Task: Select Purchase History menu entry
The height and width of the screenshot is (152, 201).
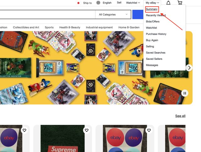Action: tap(156, 34)
